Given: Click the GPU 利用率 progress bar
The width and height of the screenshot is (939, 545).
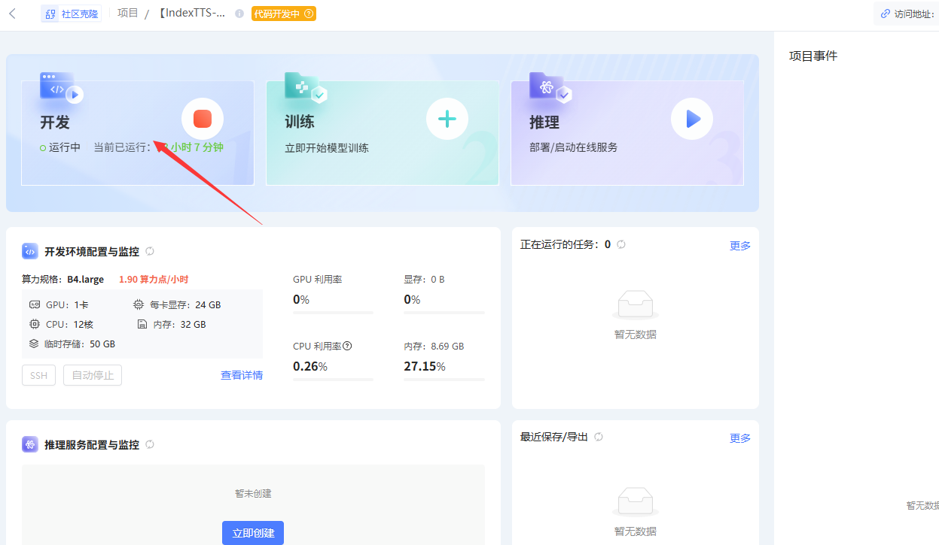Looking at the screenshot, I should click(333, 312).
